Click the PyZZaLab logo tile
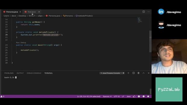This screenshot has height=105, width=187. 169,90
